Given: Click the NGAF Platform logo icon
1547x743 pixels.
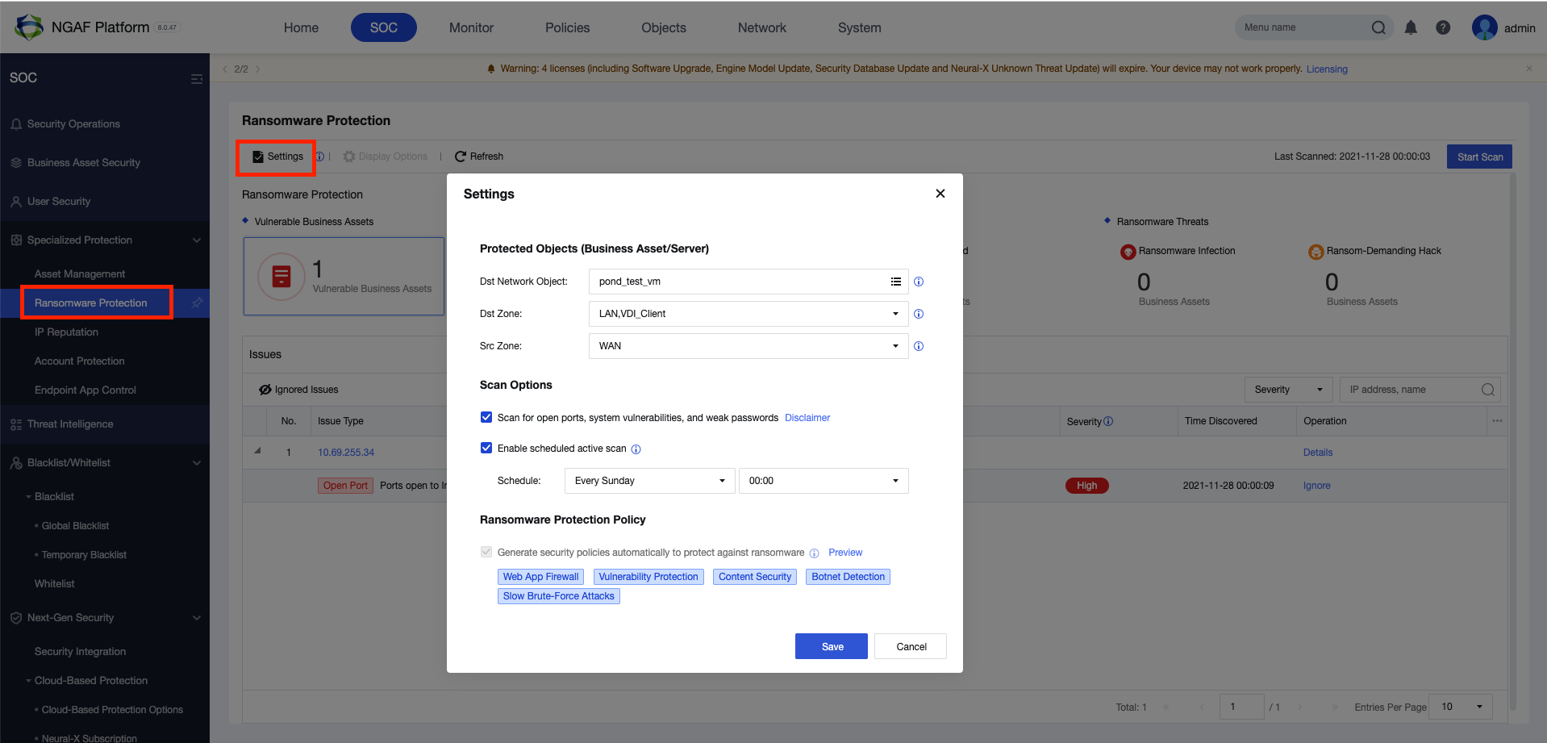Looking at the screenshot, I should pos(29,27).
